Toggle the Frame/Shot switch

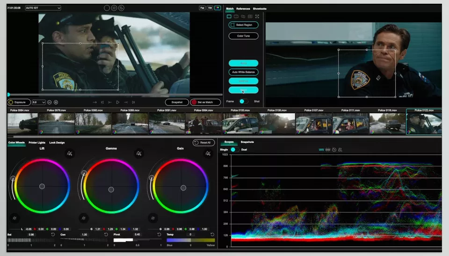click(x=243, y=101)
